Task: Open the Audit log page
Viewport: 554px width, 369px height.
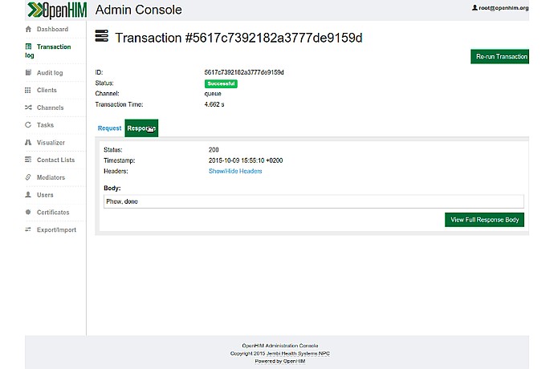Action: click(50, 73)
